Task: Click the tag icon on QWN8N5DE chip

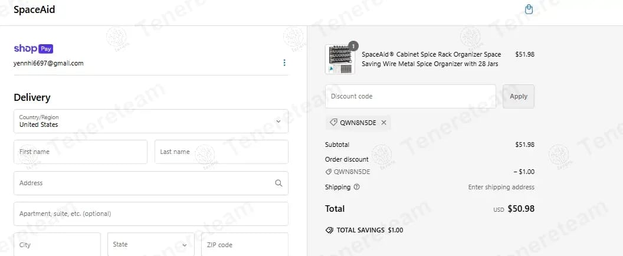Action: (334, 123)
